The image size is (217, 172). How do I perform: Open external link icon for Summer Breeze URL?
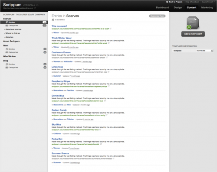[x=114, y=159]
